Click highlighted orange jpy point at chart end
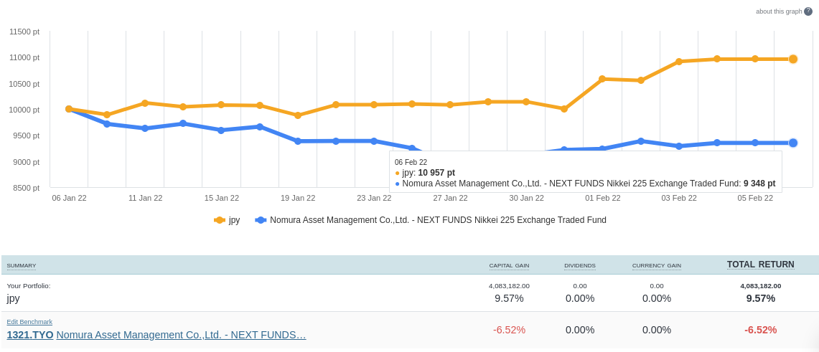This screenshot has width=819, height=352. pos(793,59)
